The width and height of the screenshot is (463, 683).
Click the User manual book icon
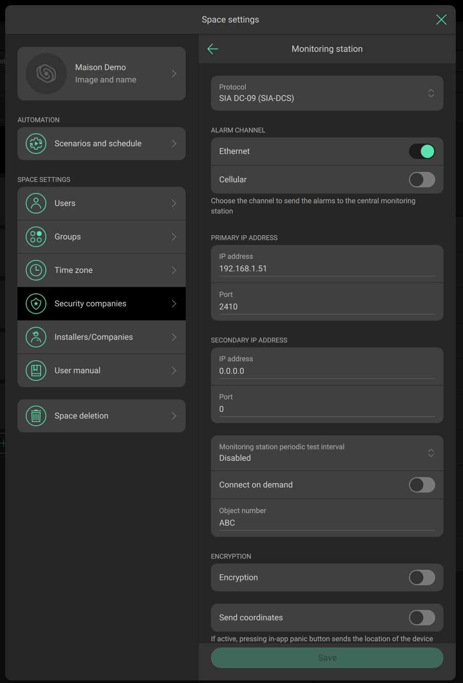click(36, 371)
